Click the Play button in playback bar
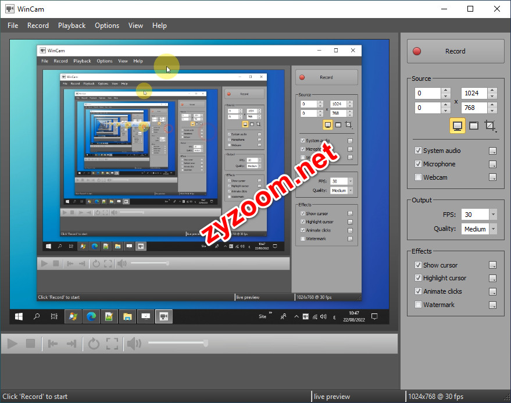 point(12,343)
